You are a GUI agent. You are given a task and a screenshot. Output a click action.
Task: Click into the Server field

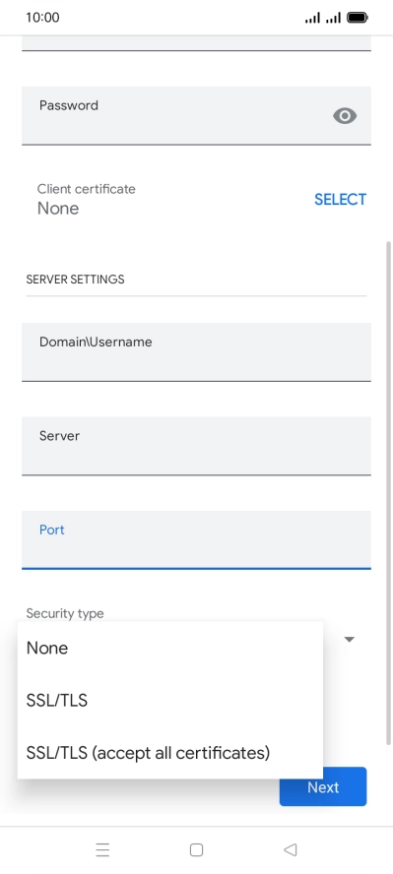tap(196, 446)
